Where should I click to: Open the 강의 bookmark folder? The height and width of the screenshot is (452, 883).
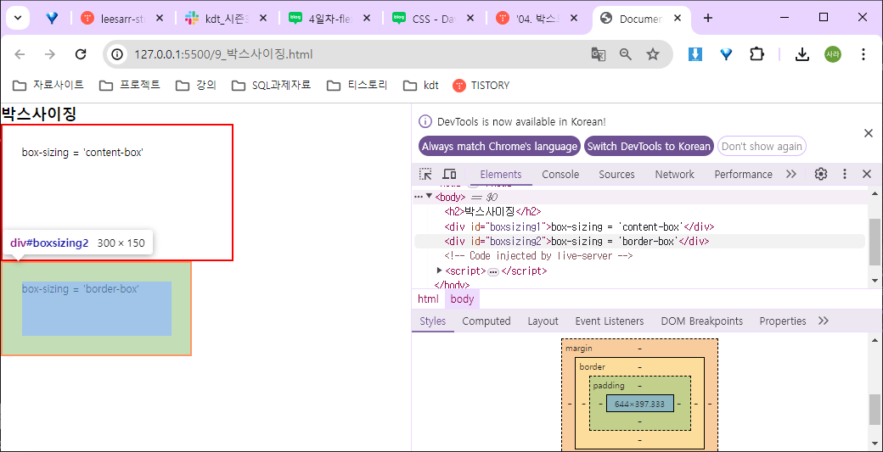tap(196, 86)
